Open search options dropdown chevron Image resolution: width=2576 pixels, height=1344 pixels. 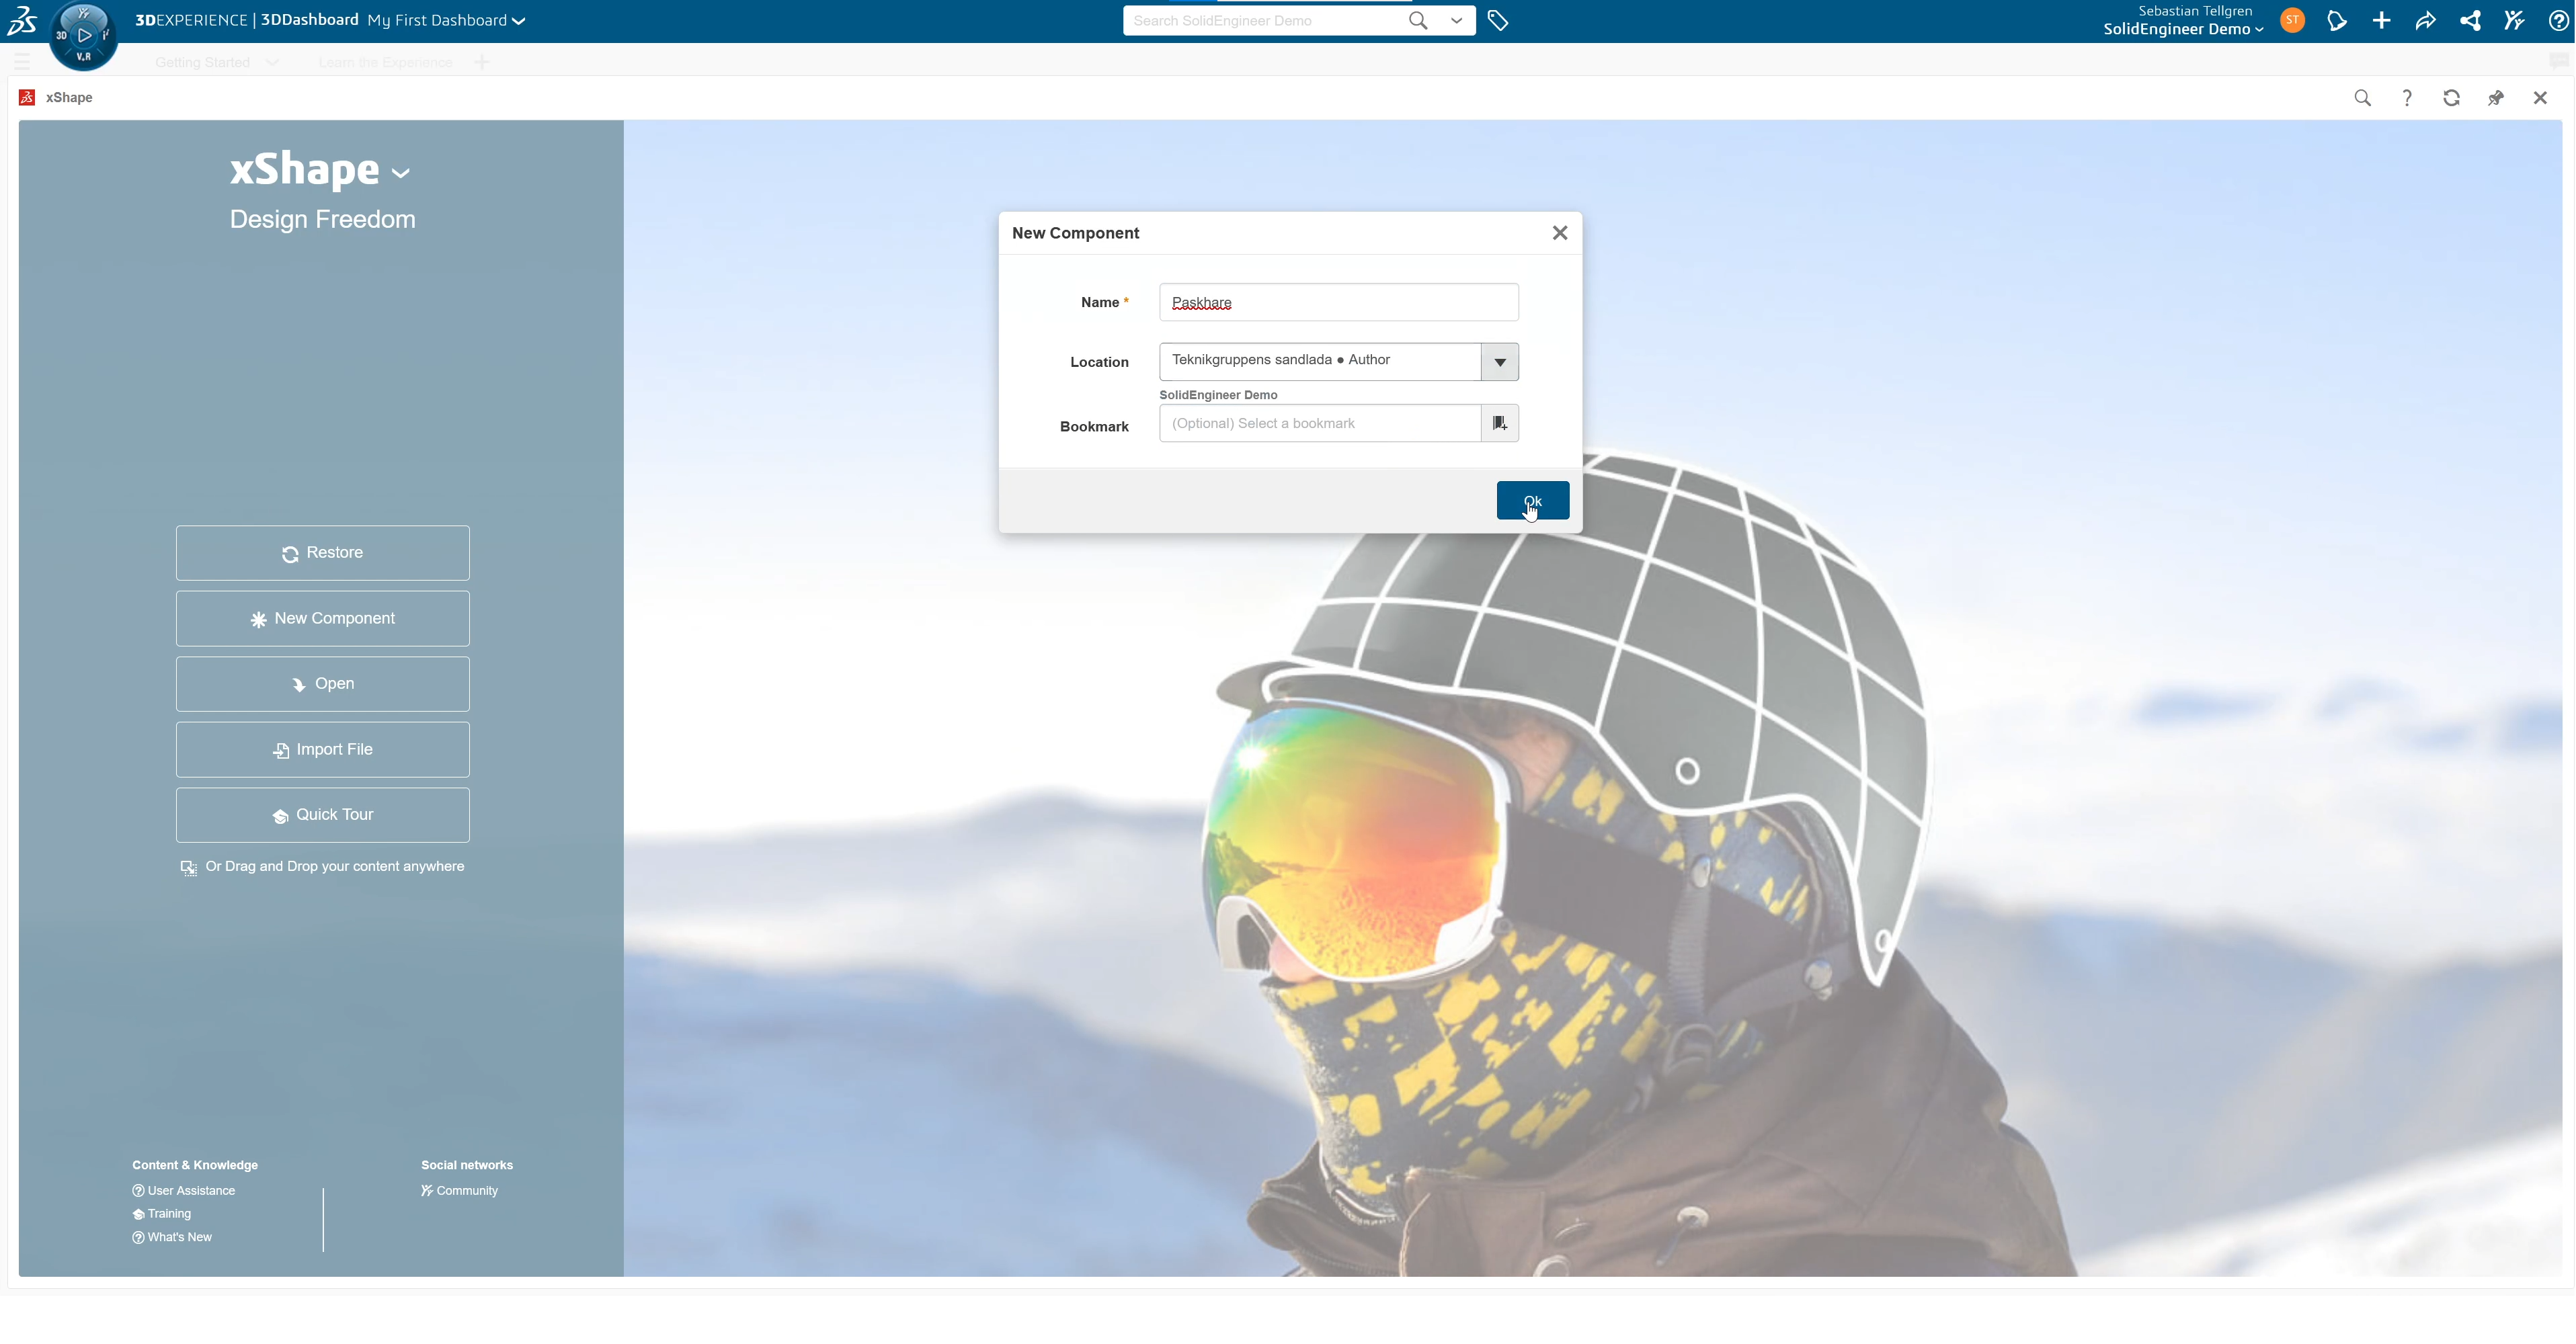pos(1456,21)
